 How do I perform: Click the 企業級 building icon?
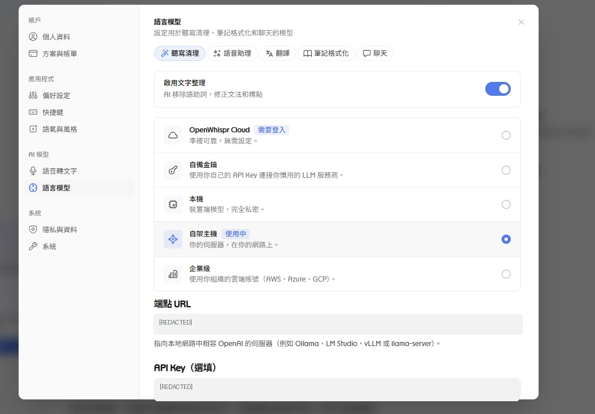[x=173, y=274]
